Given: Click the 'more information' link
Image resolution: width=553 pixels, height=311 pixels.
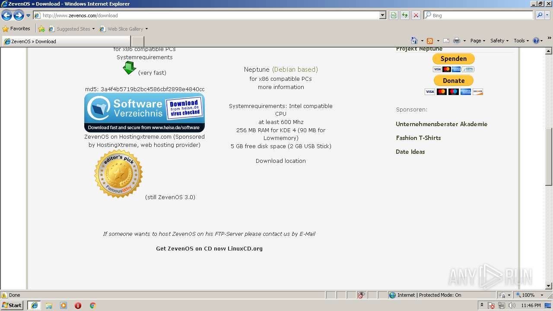Looking at the screenshot, I should pyautogui.click(x=281, y=87).
